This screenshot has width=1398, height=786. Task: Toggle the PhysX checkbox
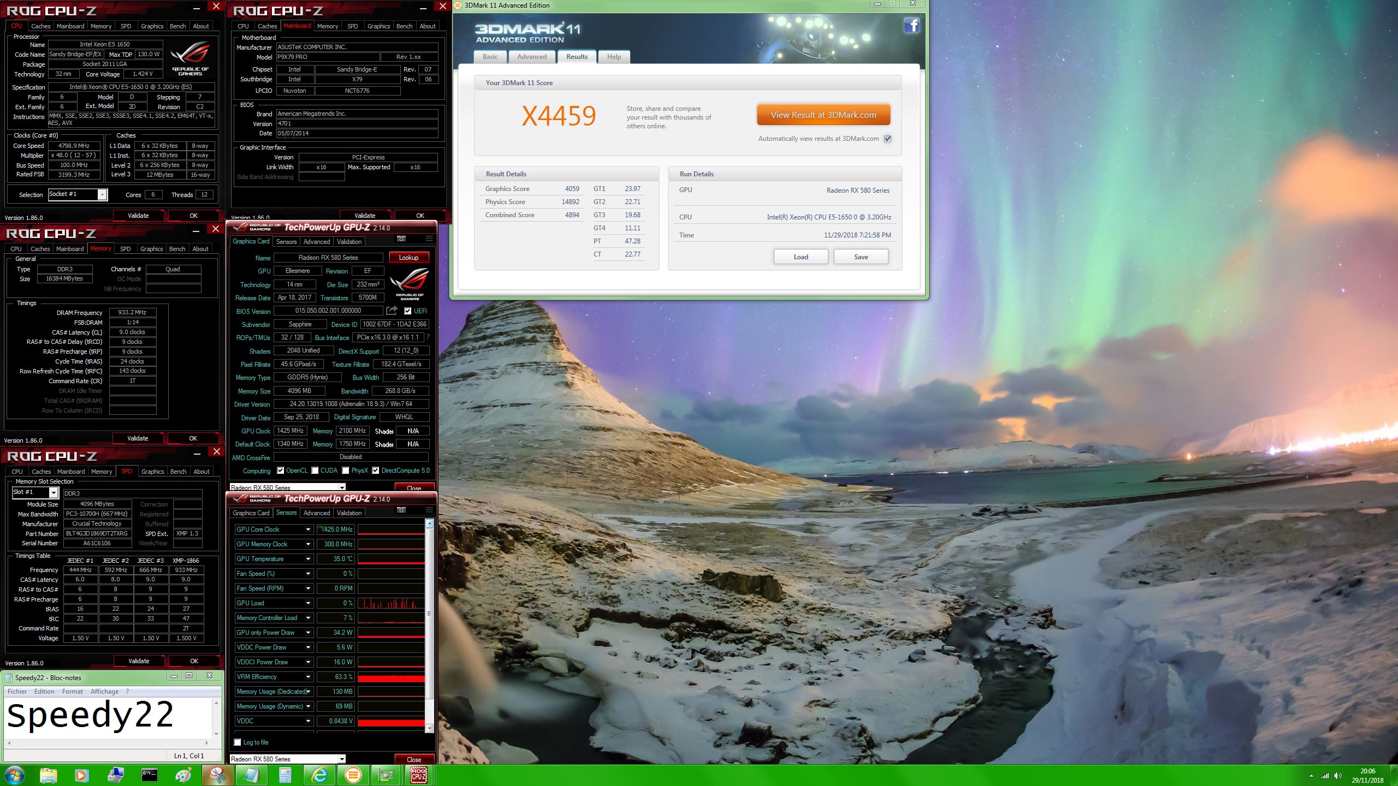pyautogui.click(x=346, y=471)
